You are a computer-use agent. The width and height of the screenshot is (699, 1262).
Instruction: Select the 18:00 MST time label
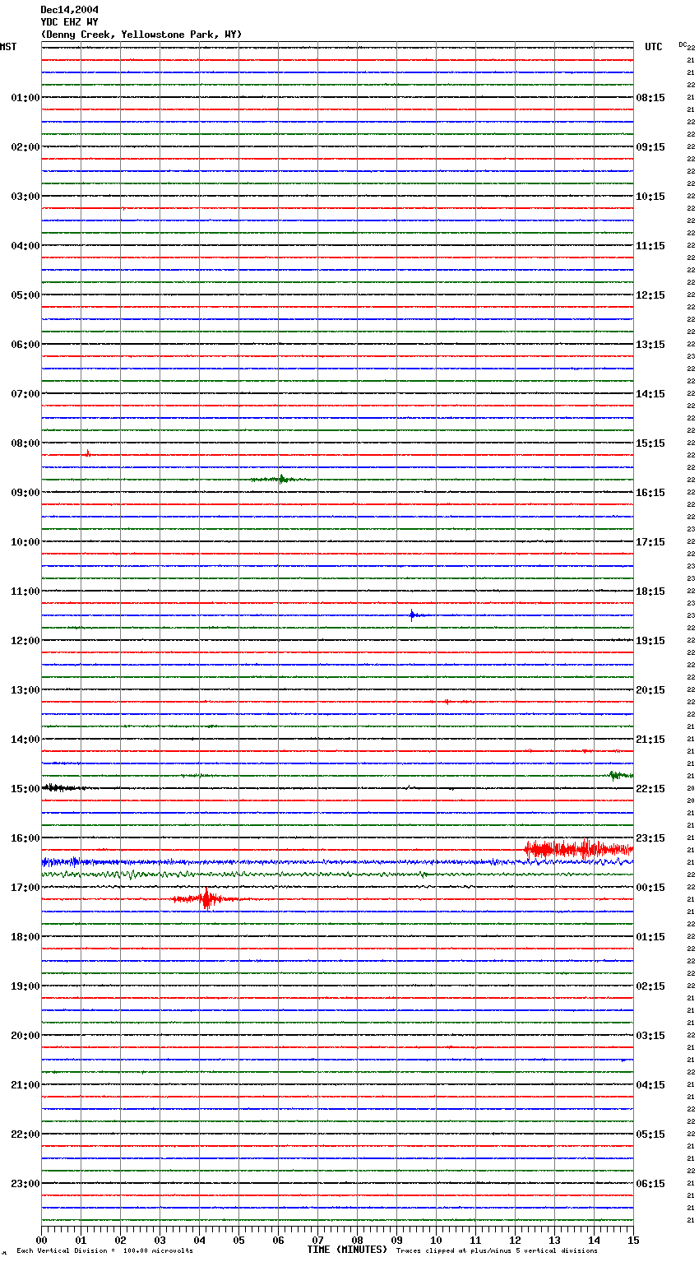[25, 937]
